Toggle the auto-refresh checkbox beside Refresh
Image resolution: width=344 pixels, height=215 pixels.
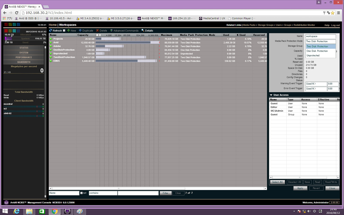(64, 31)
